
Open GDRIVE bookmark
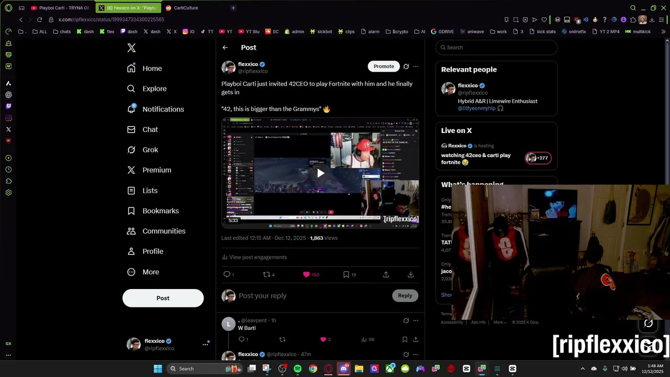tap(442, 31)
